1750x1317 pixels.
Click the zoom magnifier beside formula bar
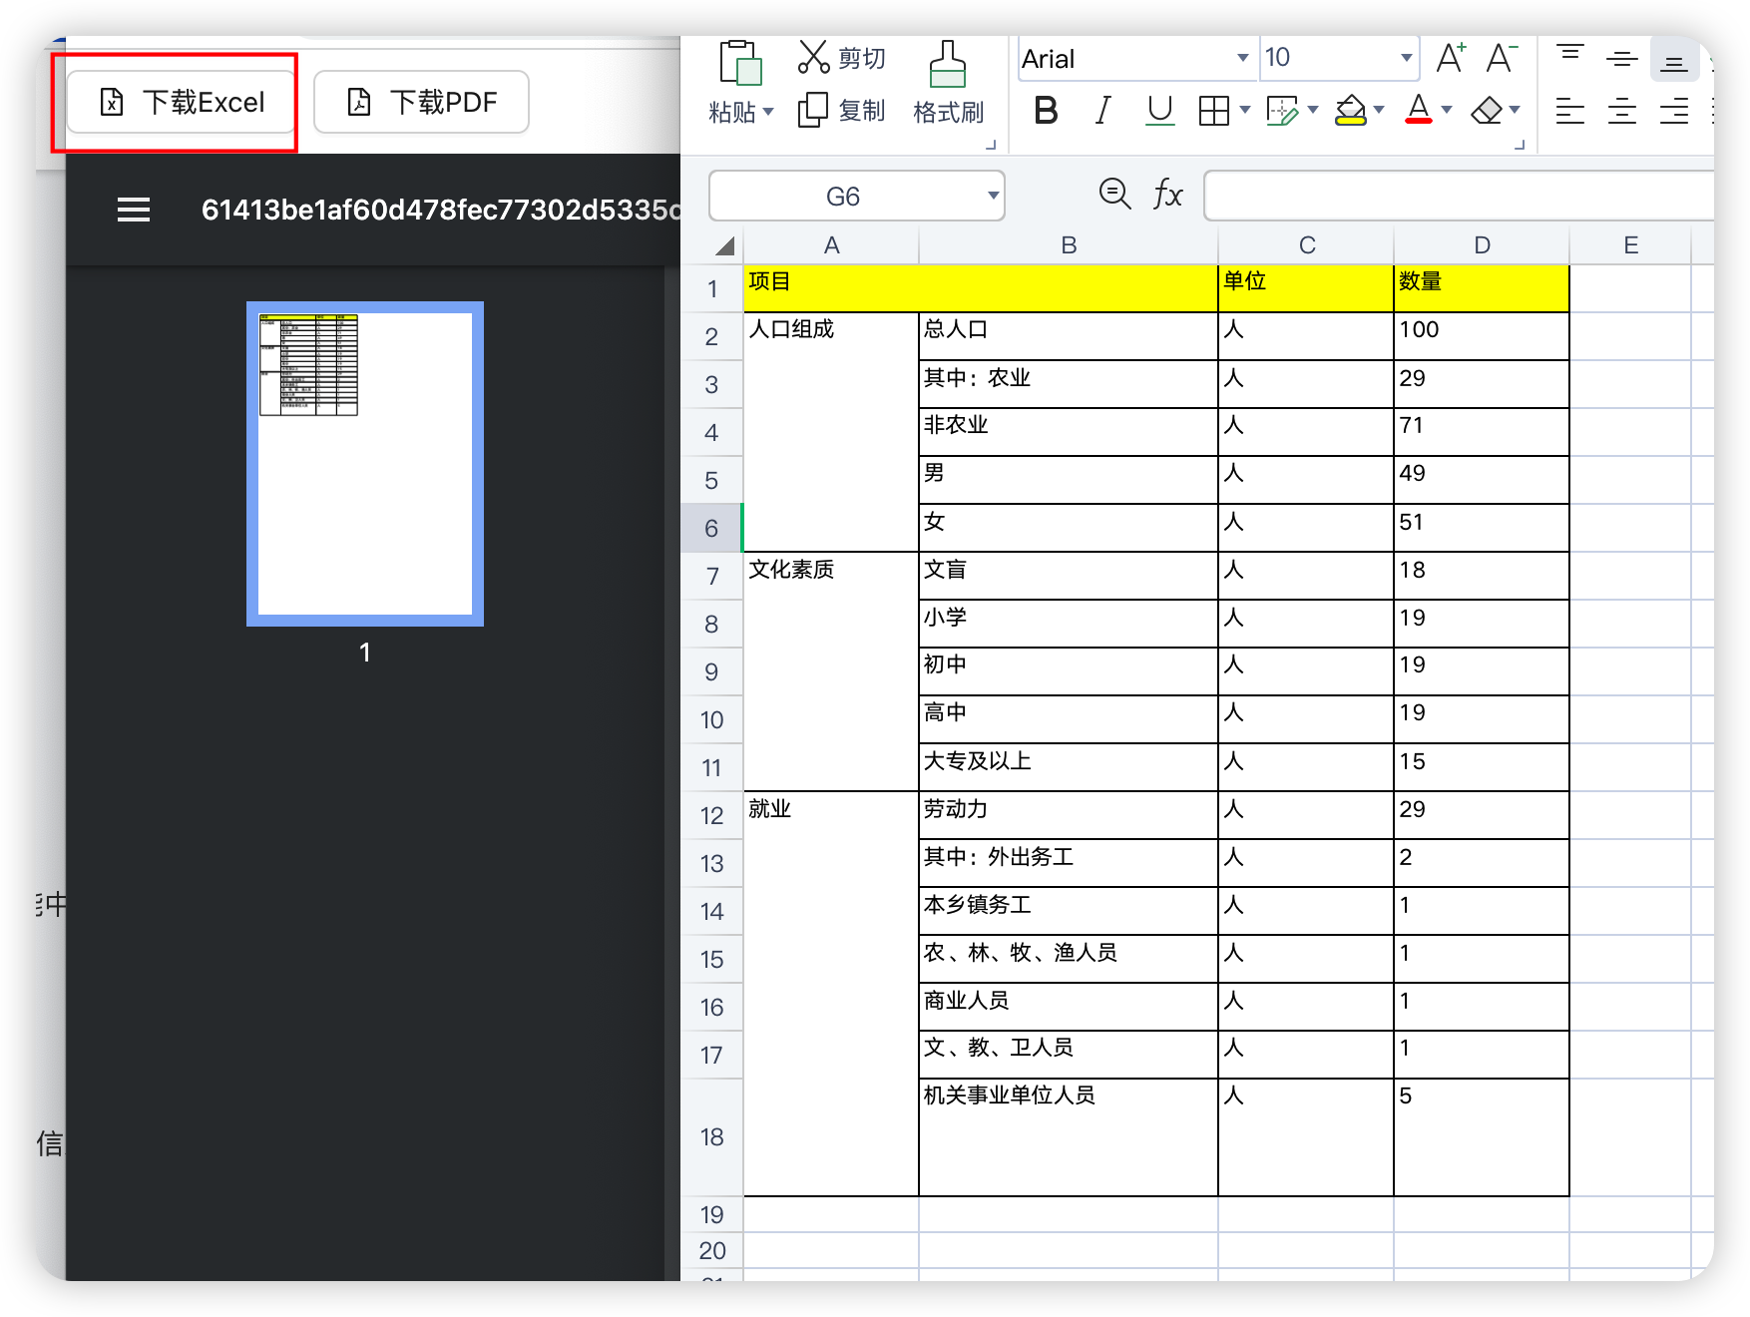pyautogui.click(x=1114, y=194)
